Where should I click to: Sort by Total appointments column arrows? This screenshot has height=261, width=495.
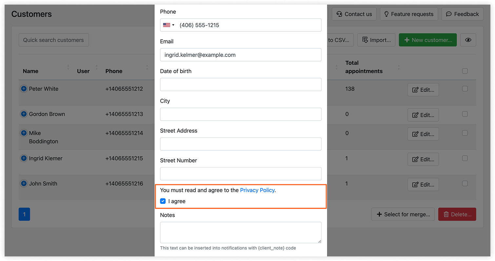tap(399, 67)
